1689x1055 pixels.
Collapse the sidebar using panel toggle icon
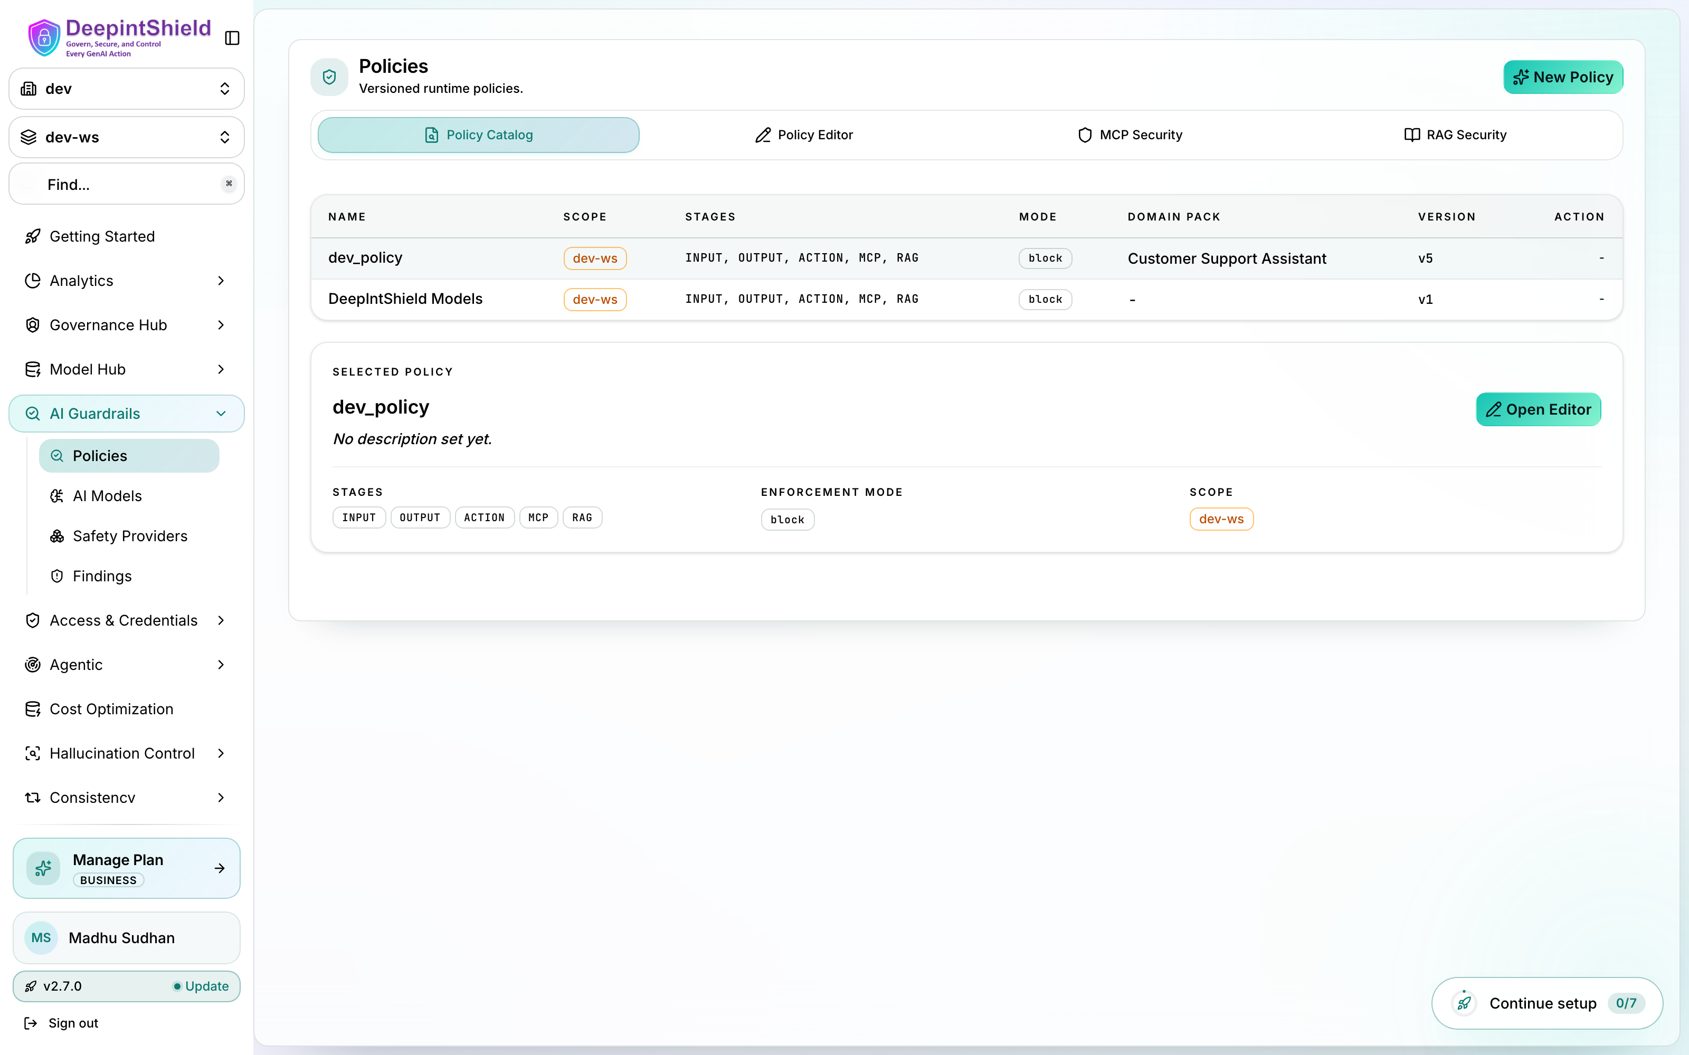click(232, 37)
